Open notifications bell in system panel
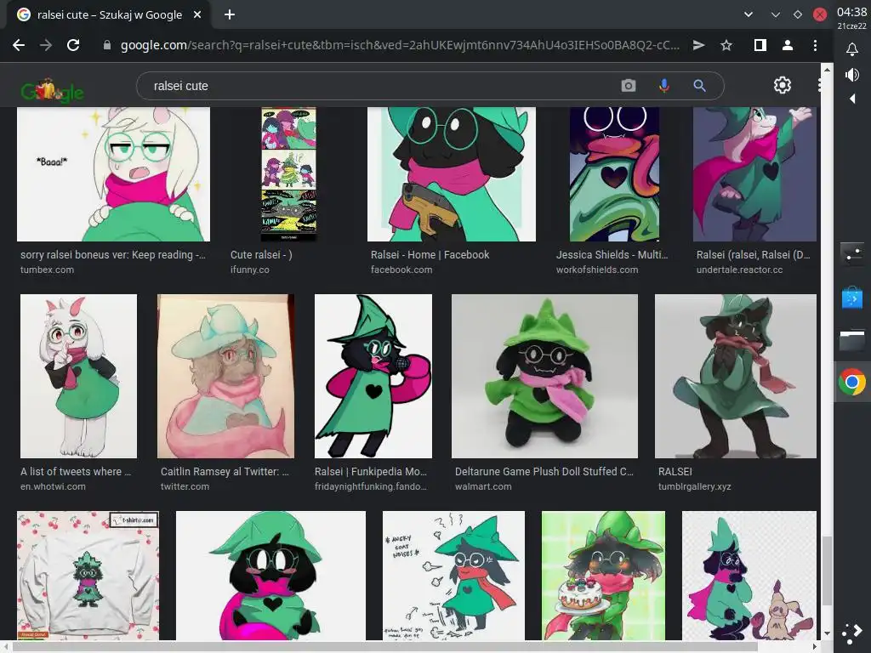Viewport: 871px width, 653px height. tap(851, 49)
